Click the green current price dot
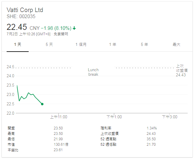The image size is (194, 159). [42, 104]
